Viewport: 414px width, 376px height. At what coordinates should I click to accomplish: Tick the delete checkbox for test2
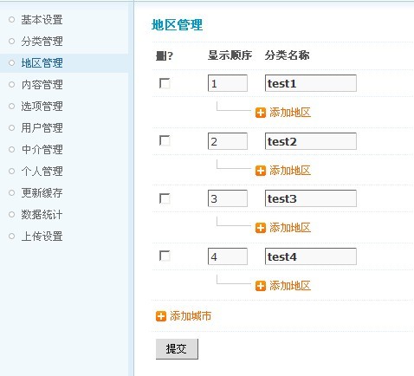pos(165,141)
